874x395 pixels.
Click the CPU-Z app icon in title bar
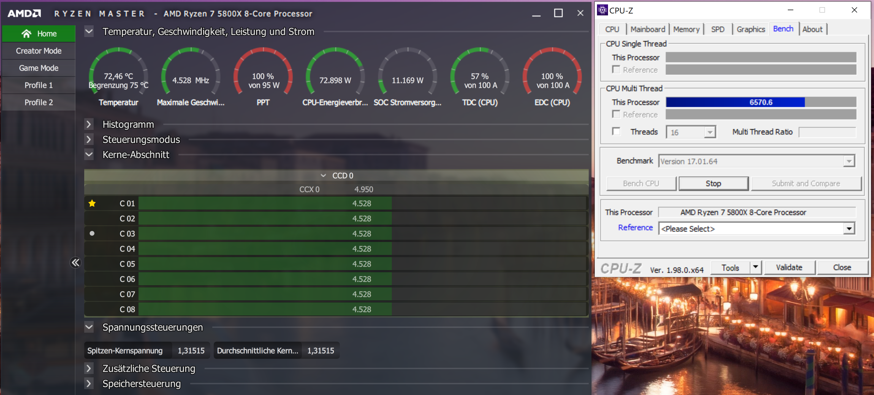[602, 10]
